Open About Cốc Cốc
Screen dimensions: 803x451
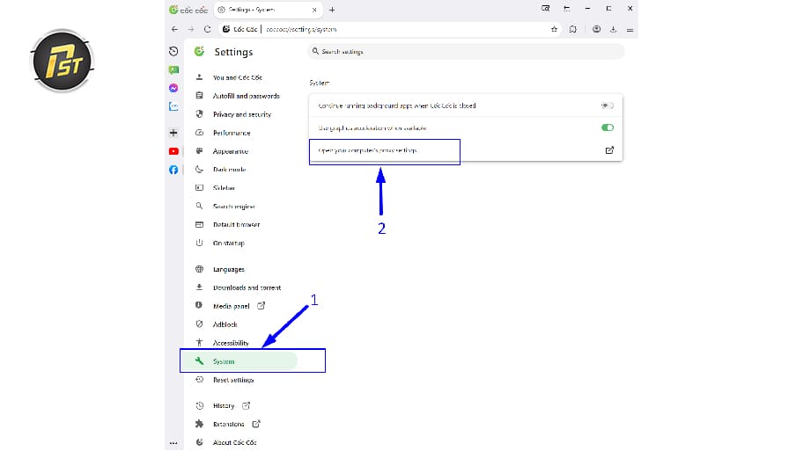234,443
